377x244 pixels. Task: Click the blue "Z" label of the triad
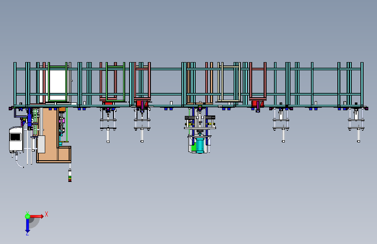click(x=27, y=234)
